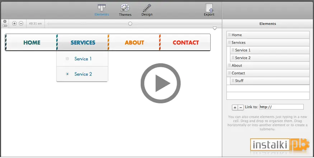Viewport: 314px width, 158px height.
Task: Select the Service 2 row in Elements list
Action: tap(270, 58)
